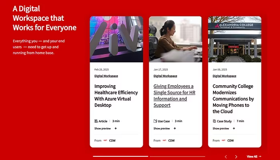Click the Article label text

point(103,121)
